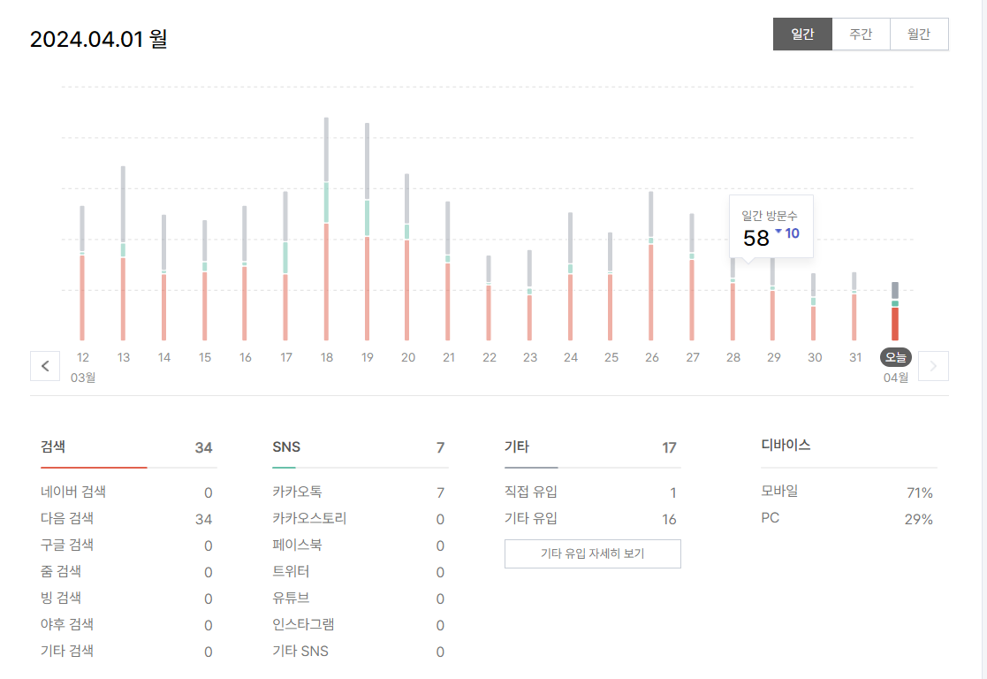The height and width of the screenshot is (679, 987).
Task: Click the 줌 검색 row
Action: [x=128, y=571]
